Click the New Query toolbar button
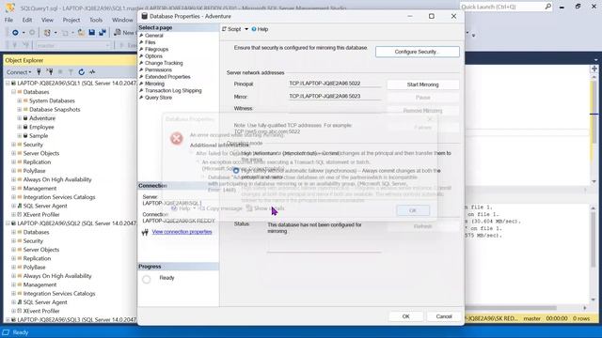 click(124, 33)
